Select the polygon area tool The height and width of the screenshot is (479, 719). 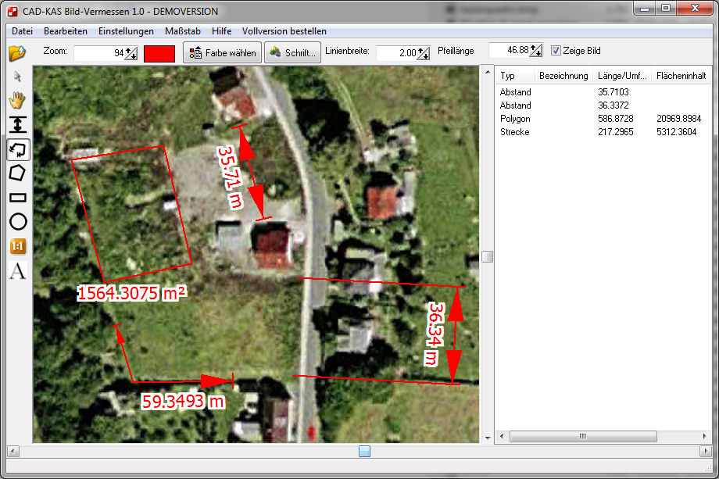(17, 173)
